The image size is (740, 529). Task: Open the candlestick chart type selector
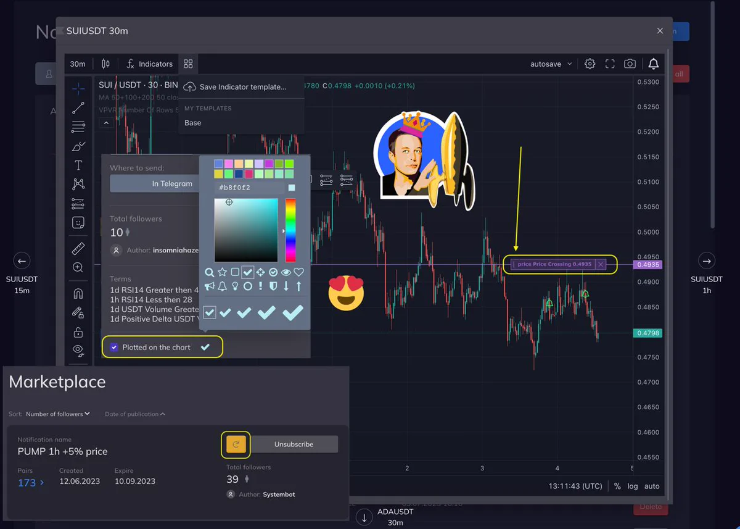(x=105, y=64)
